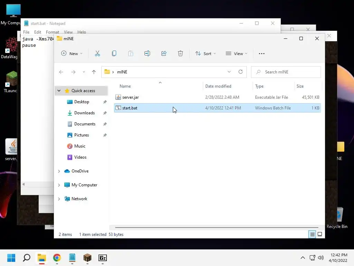
Task: Click the Paste icon in Explorer toolbar
Action: tap(130, 54)
